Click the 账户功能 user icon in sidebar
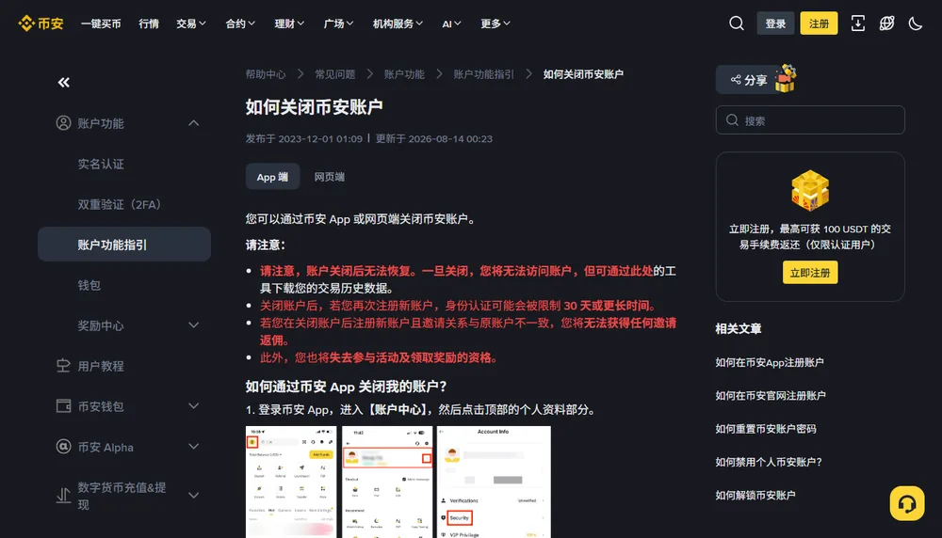942x538 pixels. coord(63,123)
